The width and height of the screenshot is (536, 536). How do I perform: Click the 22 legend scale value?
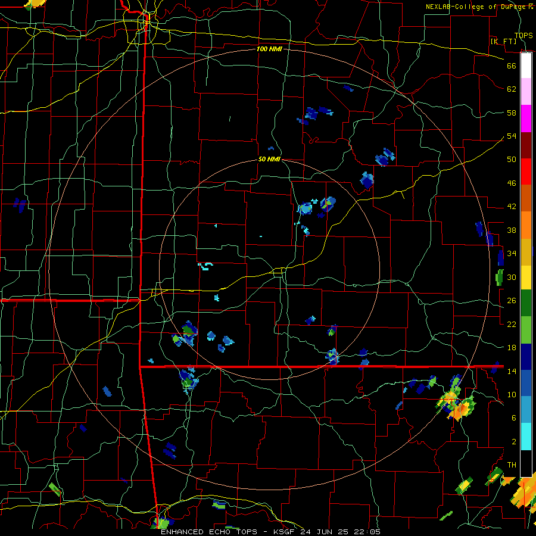(512, 324)
